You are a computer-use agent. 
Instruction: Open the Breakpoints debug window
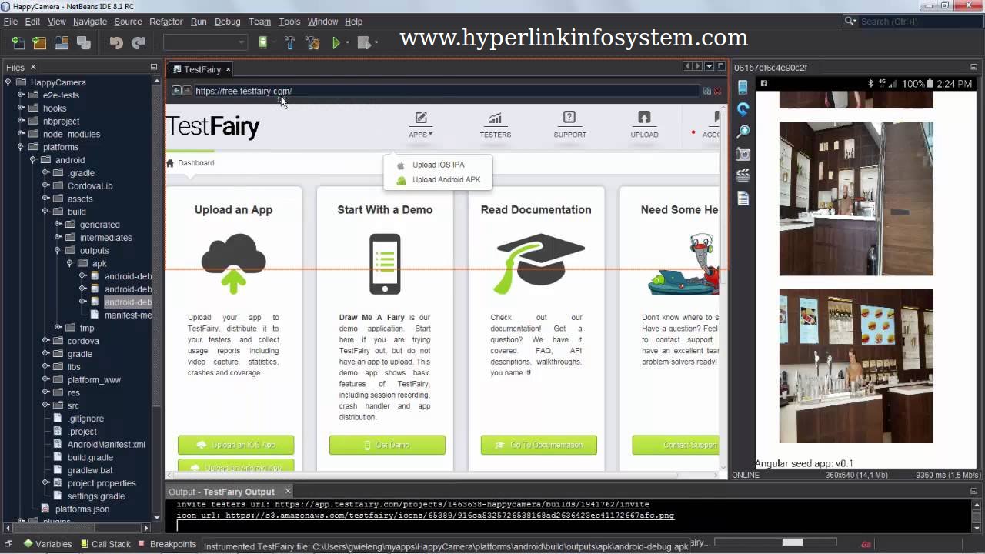[167, 544]
